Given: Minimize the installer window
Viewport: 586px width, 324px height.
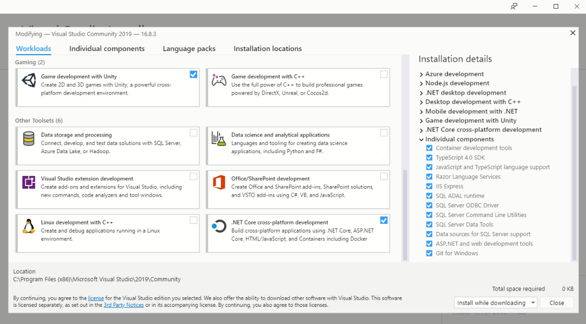Looking at the screenshot, I should click(x=535, y=7).
